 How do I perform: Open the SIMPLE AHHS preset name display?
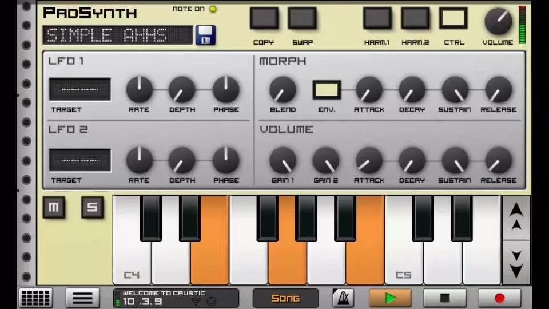pos(117,35)
